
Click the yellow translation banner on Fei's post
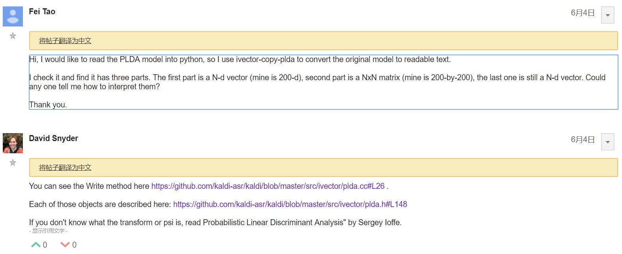coord(355,41)
